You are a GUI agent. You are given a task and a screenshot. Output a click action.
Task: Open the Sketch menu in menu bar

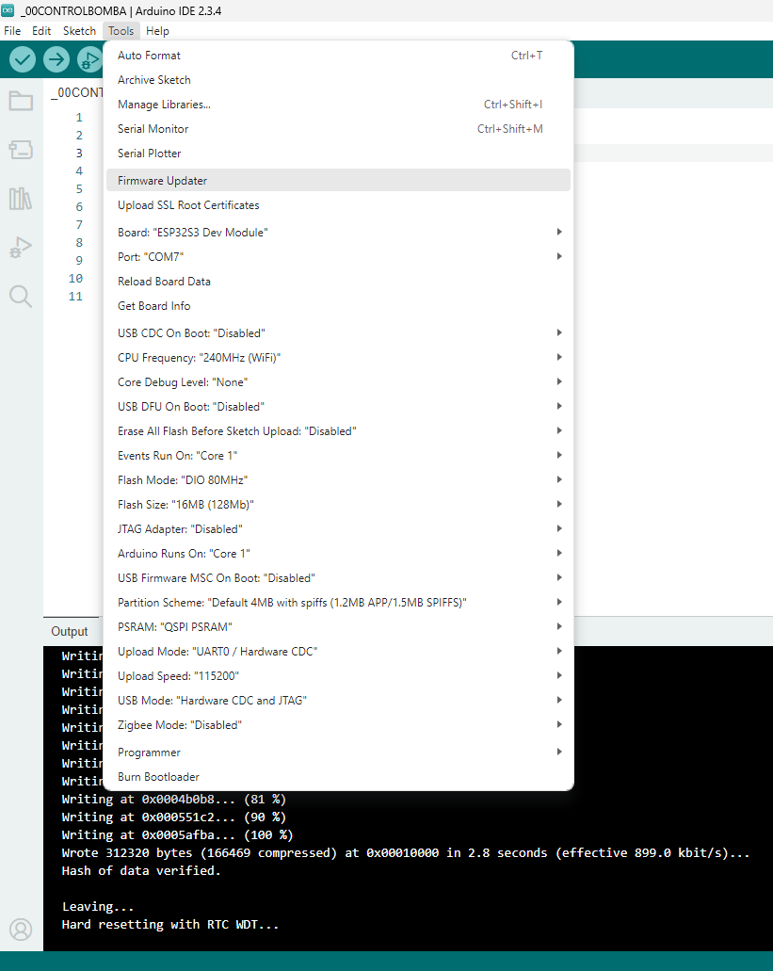(x=79, y=31)
